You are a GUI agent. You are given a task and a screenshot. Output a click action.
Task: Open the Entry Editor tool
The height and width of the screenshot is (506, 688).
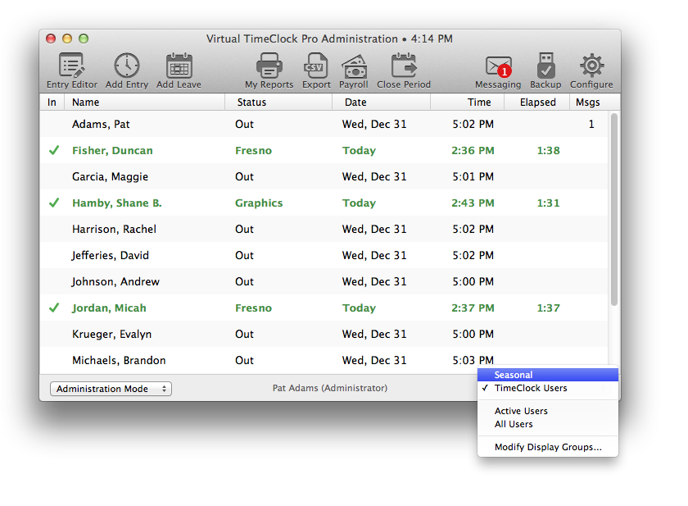tap(71, 71)
